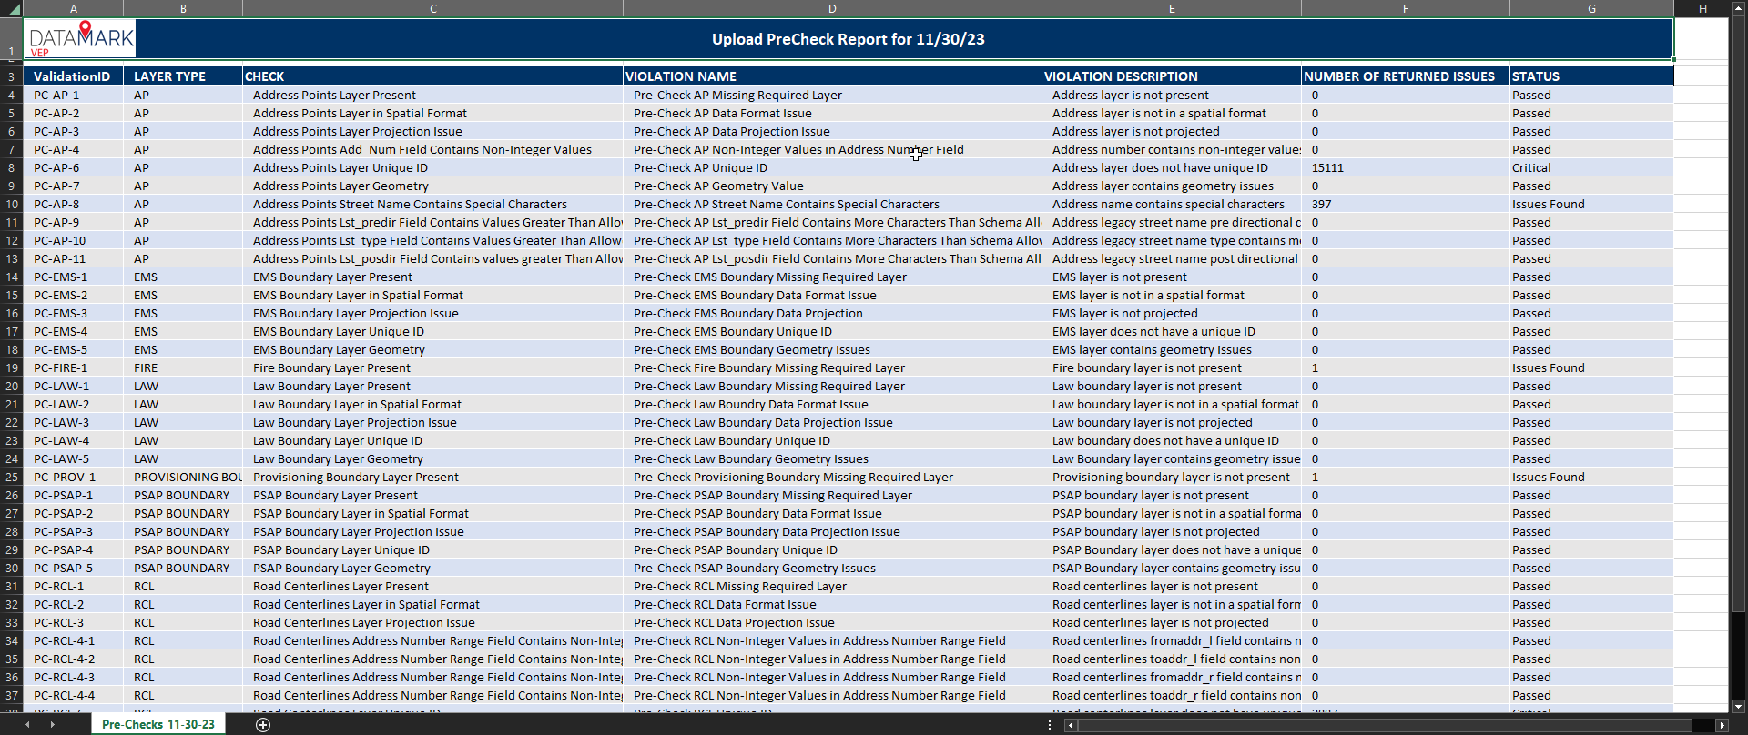Select the ValidationID header cell
This screenshot has width=1748, height=735.
click(x=73, y=76)
